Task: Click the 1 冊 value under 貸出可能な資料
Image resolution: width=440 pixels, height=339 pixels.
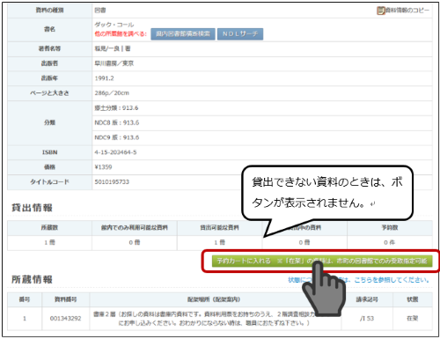Action: pos(219,242)
